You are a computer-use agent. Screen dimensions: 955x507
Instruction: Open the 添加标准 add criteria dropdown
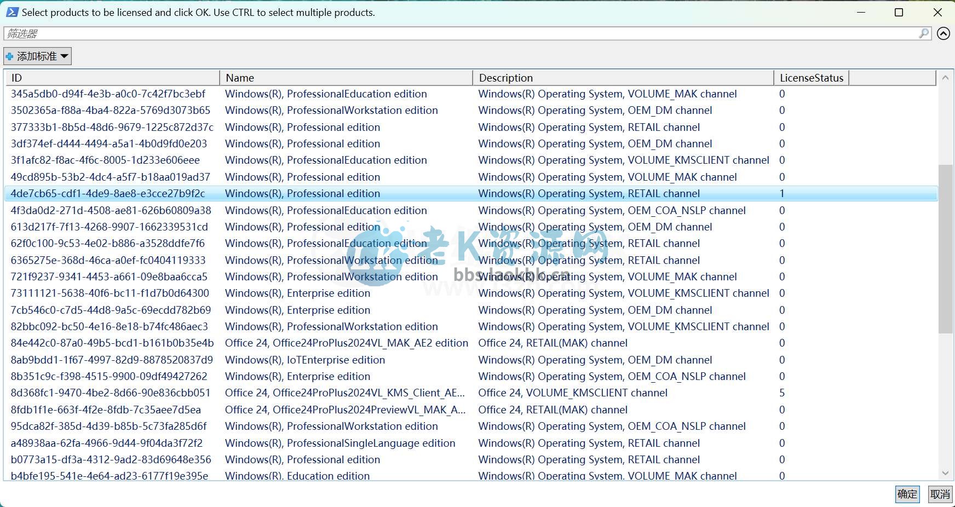click(37, 56)
